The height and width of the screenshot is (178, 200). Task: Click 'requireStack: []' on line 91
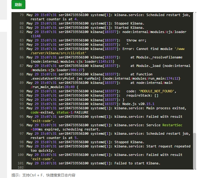click(142, 95)
